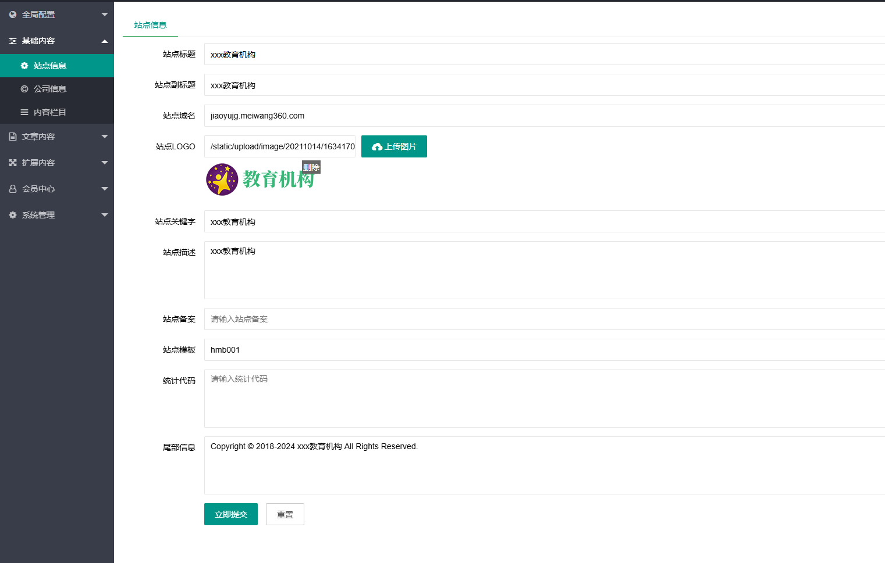Focus the 站点备案 input field
885x563 pixels.
[545, 319]
